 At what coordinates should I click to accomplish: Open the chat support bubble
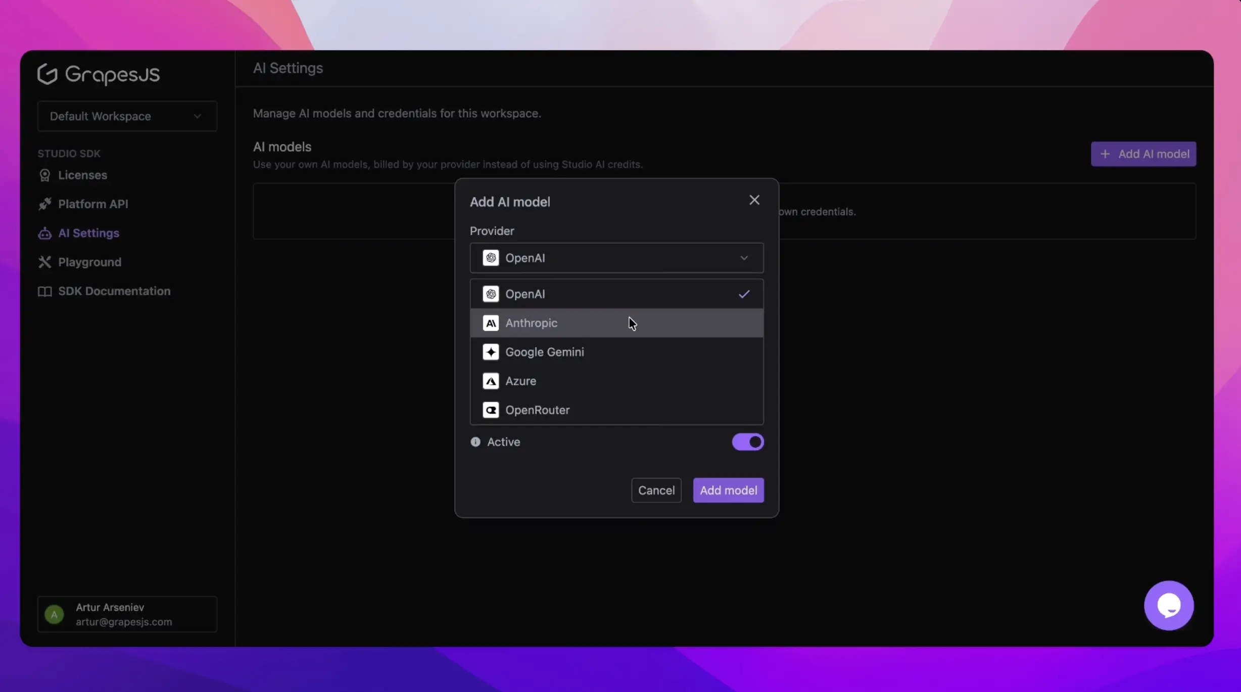pyautogui.click(x=1169, y=605)
